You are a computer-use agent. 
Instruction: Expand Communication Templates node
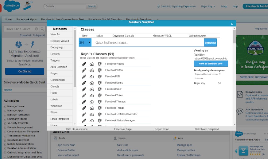5,132
